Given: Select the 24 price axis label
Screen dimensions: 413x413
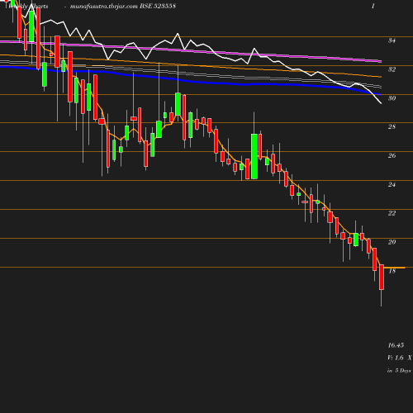Looking at the screenshot, I should pyautogui.click(x=392, y=184).
